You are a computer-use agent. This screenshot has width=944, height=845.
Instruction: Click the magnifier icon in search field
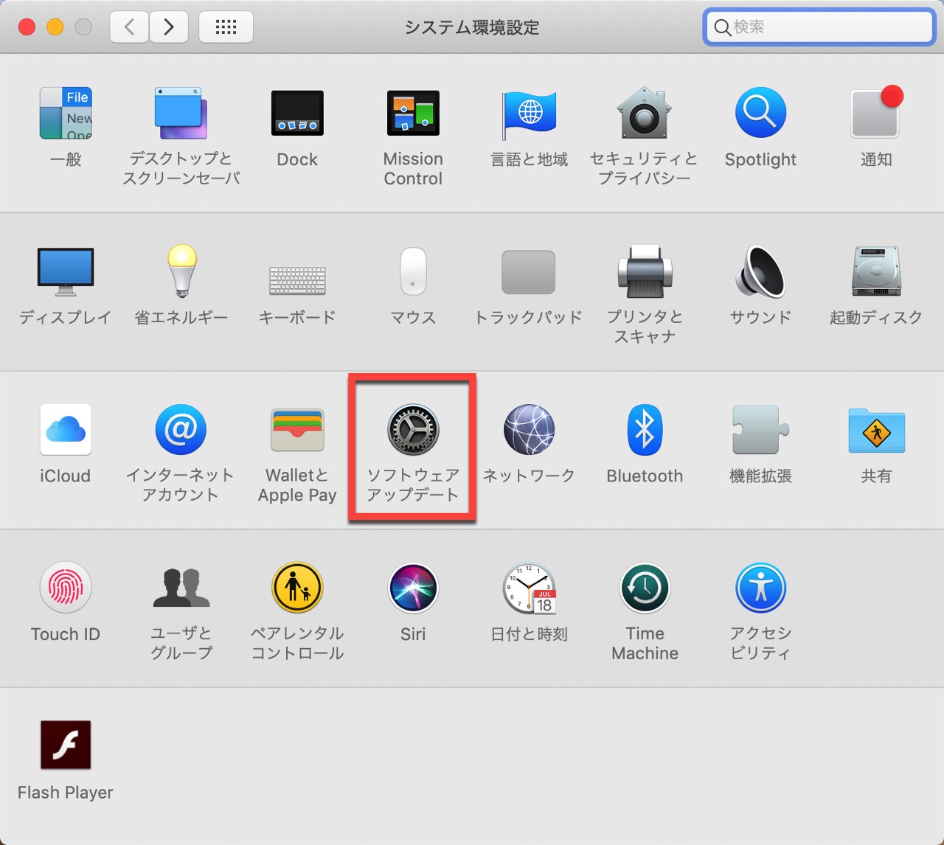coord(722,28)
